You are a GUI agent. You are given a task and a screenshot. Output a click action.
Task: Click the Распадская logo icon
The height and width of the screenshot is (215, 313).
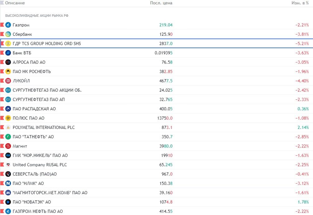click(8, 109)
